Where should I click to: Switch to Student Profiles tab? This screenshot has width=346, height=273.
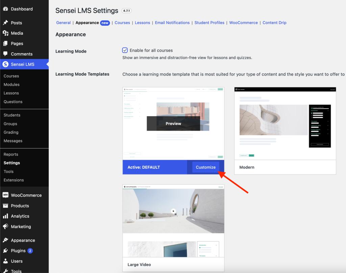coord(209,23)
